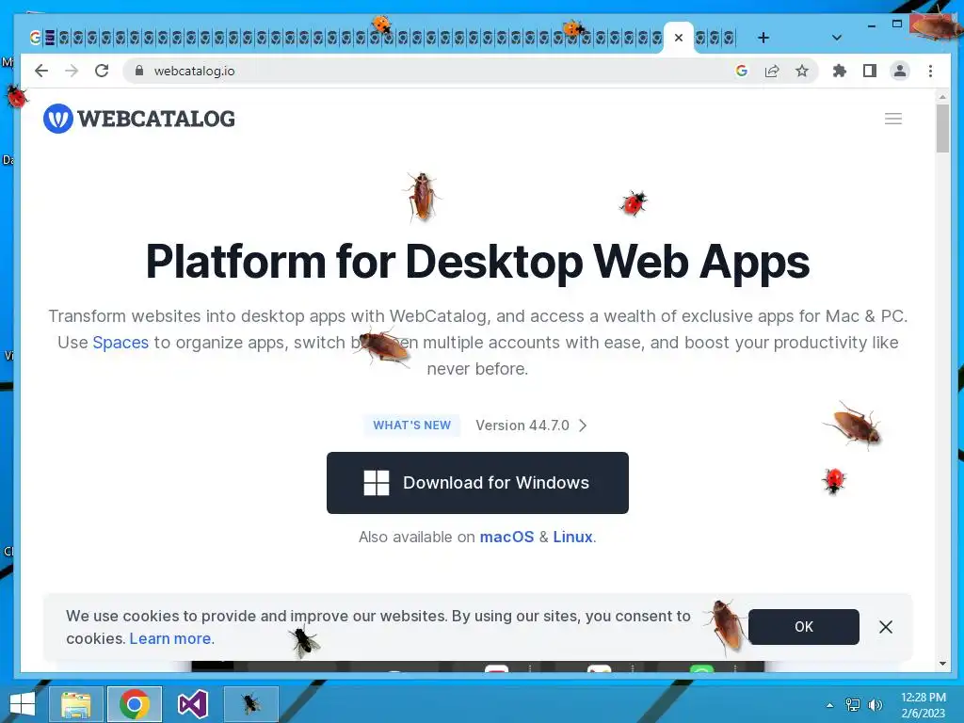Open the macOS download link

click(506, 537)
